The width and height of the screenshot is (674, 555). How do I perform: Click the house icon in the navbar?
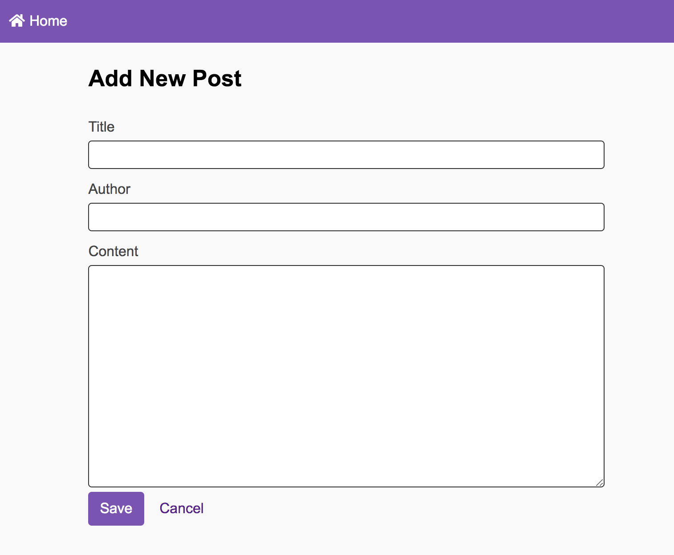[x=17, y=21]
